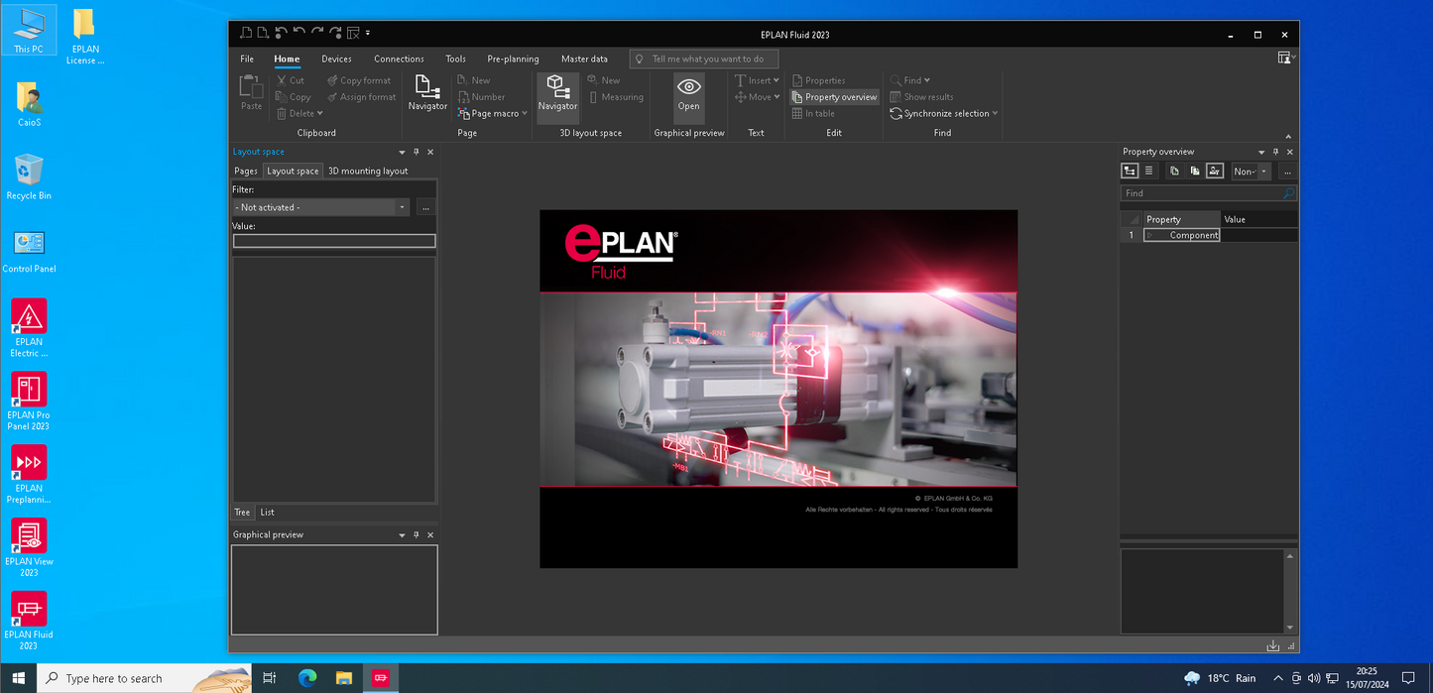This screenshot has width=1433, height=693.
Task: Click the download icon in the status bar
Action: click(1272, 646)
